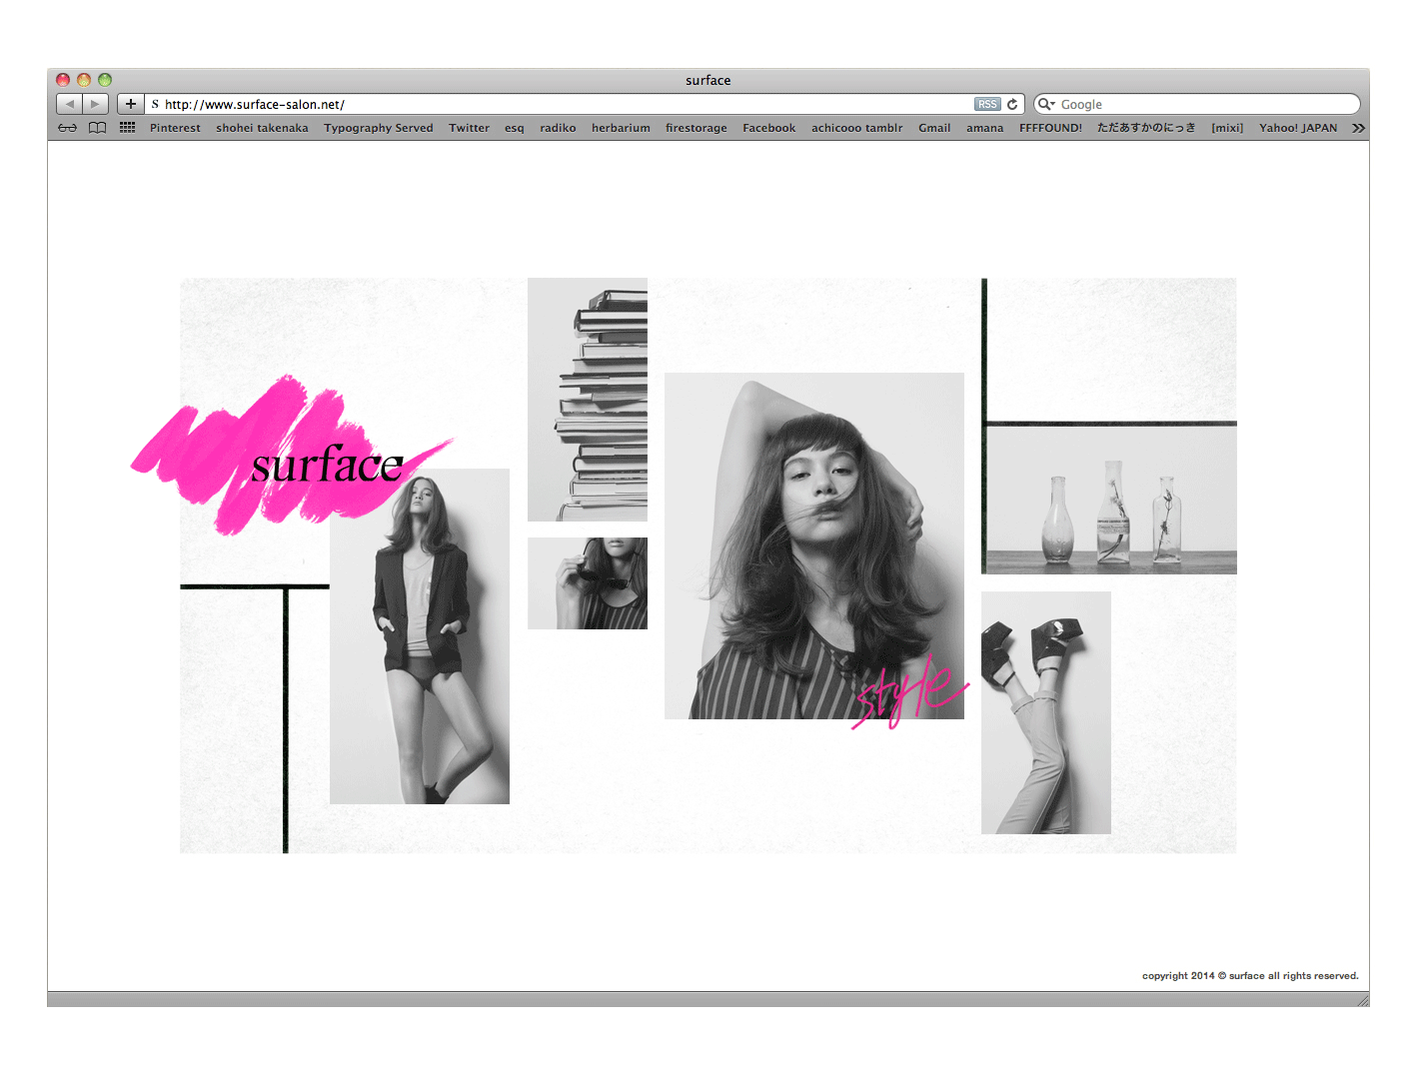Click the three glass bottles photo
Image resolution: width=1417 pixels, height=1076 pixels.
pyautogui.click(x=1111, y=500)
